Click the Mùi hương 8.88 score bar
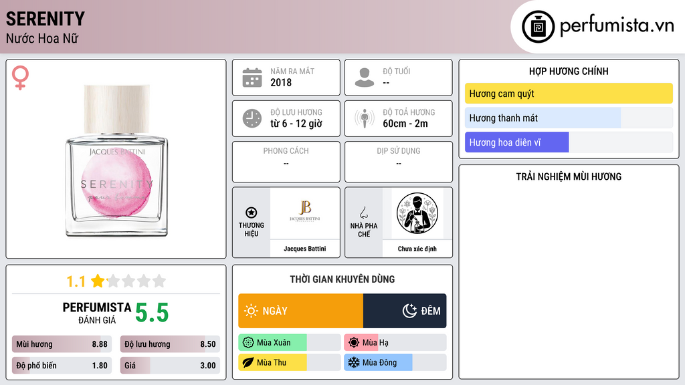Viewport: 685px width, 385px height. click(62, 344)
